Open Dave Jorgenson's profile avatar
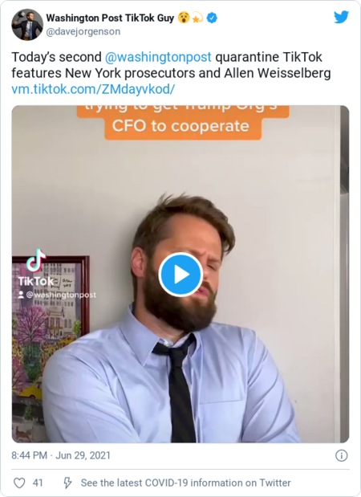Image resolution: width=361 pixels, height=497 pixels. pyautogui.click(x=27, y=25)
